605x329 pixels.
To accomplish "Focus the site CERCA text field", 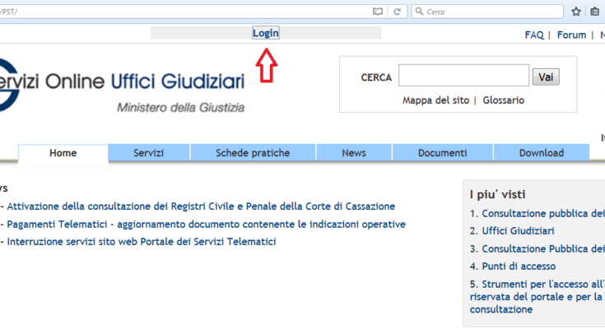I will click(463, 75).
